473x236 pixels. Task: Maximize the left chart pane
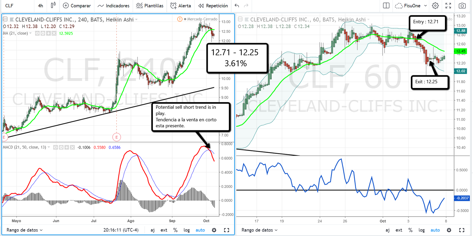[x=226, y=230]
